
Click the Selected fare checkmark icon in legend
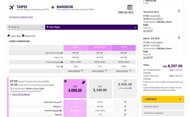click(23, 36)
